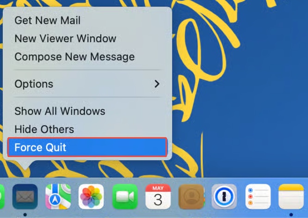Select Show All Windows
The image size is (308, 218).
click(x=87, y=111)
